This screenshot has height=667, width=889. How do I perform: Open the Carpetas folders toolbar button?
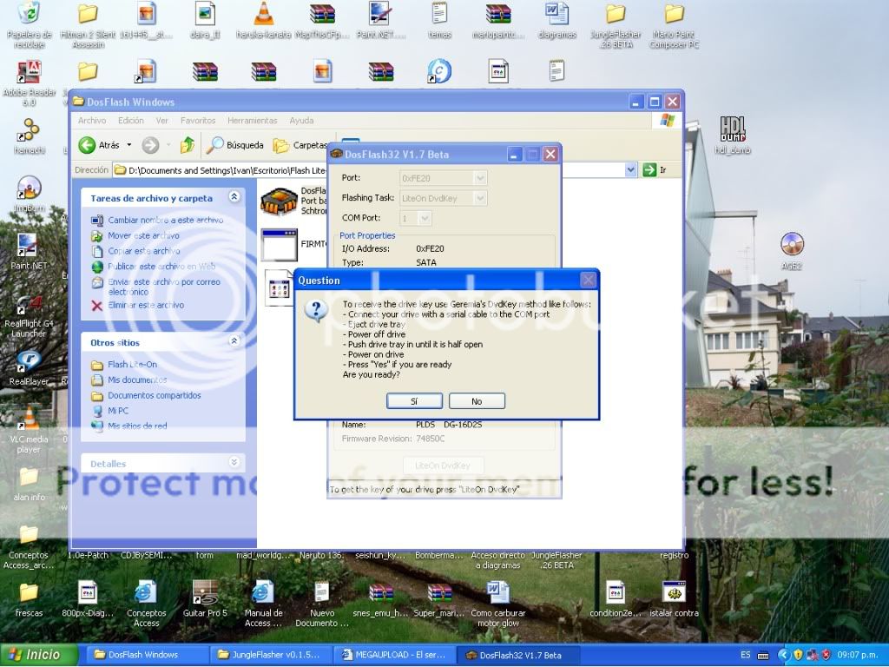coord(281,145)
